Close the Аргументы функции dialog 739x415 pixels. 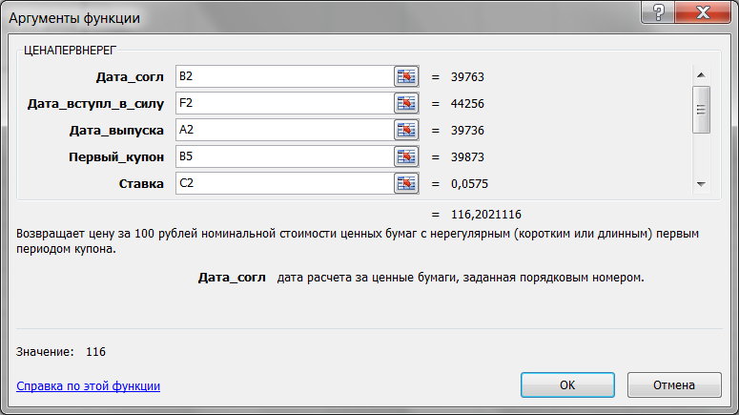click(703, 11)
